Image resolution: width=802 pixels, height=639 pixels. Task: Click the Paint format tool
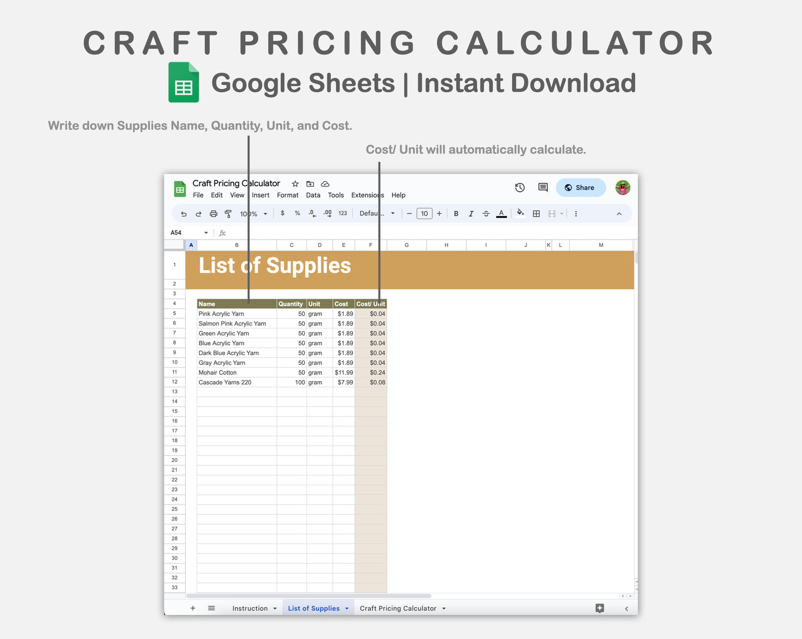[228, 213]
